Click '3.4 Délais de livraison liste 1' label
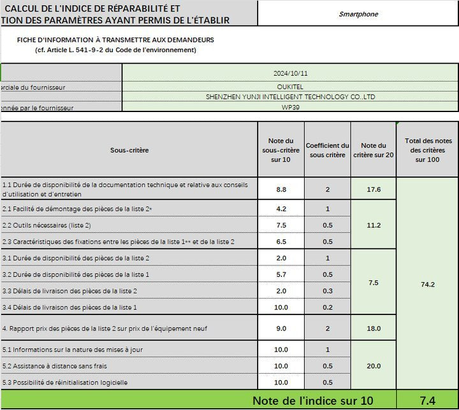This screenshot has height=410, width=459. click(x=129, y=307)
